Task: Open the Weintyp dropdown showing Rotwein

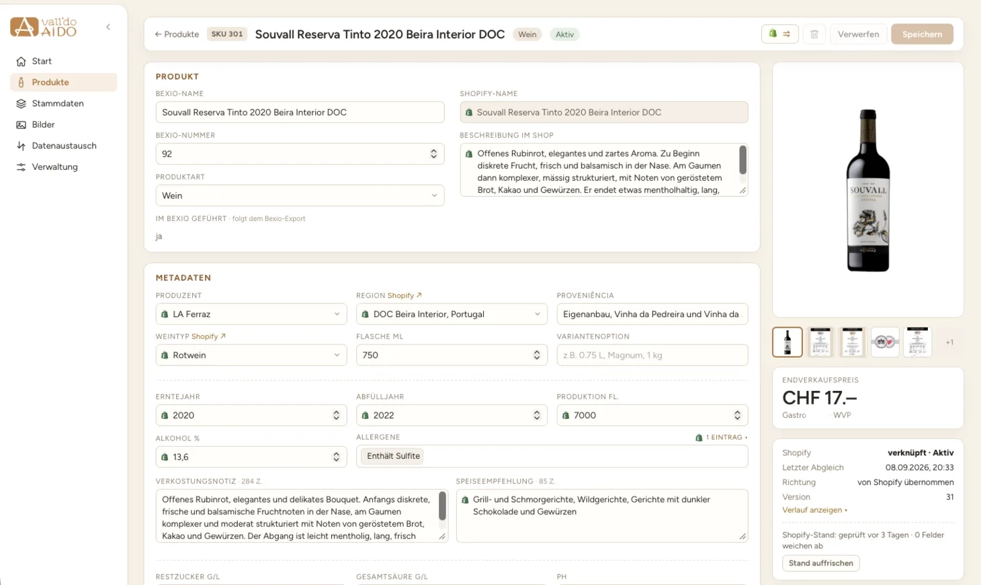Action: pyautogui.click(x=251, y=355)
